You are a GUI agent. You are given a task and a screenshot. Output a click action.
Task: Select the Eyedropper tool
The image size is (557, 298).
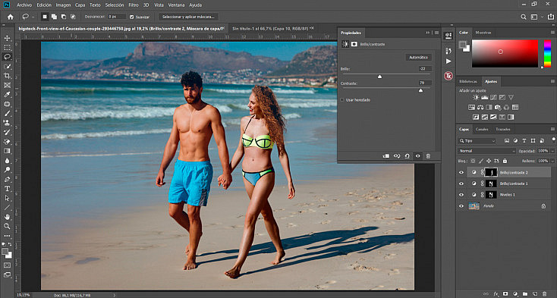[x=7, y=95]
